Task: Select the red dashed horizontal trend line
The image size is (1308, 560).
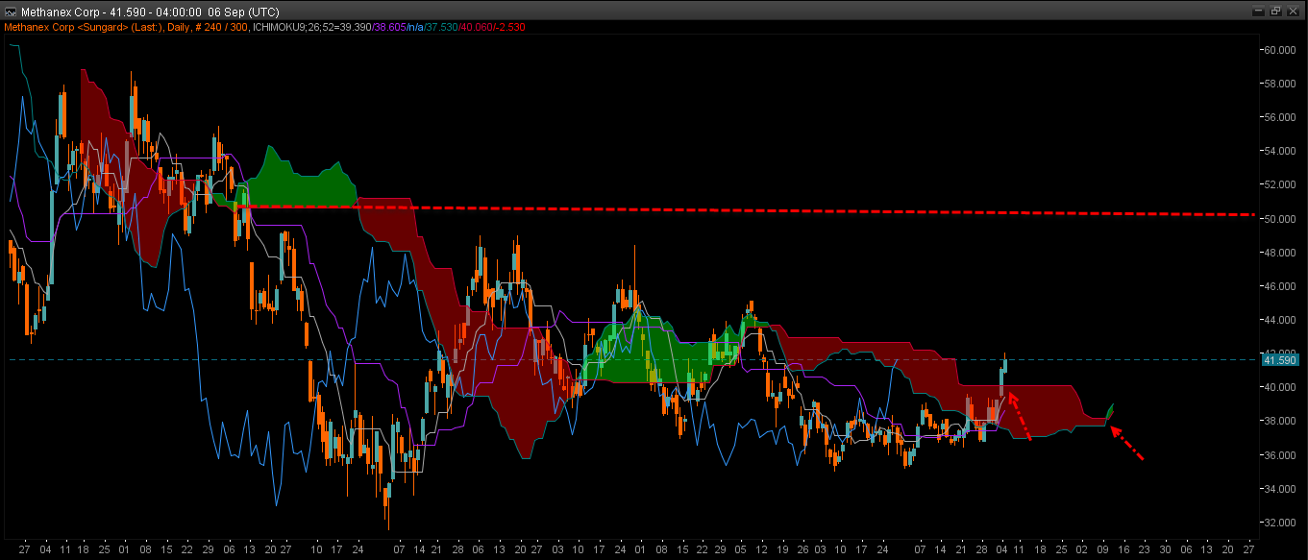Action: point(769,209)
